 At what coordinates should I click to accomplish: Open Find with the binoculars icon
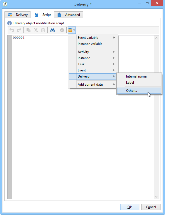pyautogui.click(x=53, y=30)
